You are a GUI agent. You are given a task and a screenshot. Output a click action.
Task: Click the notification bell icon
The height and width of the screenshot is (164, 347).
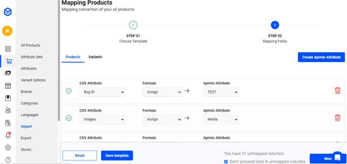click(x=8, y=135)
